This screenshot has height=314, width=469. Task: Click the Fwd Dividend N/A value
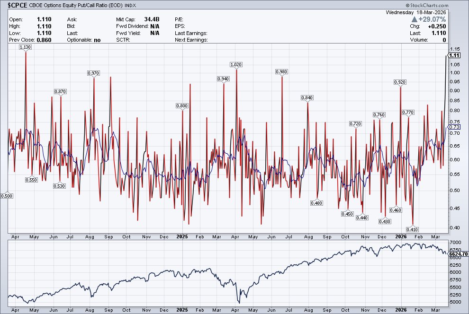pyautogui.click(x=154, y=26)
